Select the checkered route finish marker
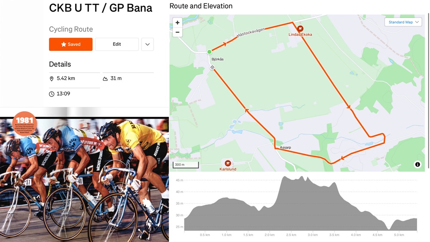 pyautogui.click(x=212, y=67)
